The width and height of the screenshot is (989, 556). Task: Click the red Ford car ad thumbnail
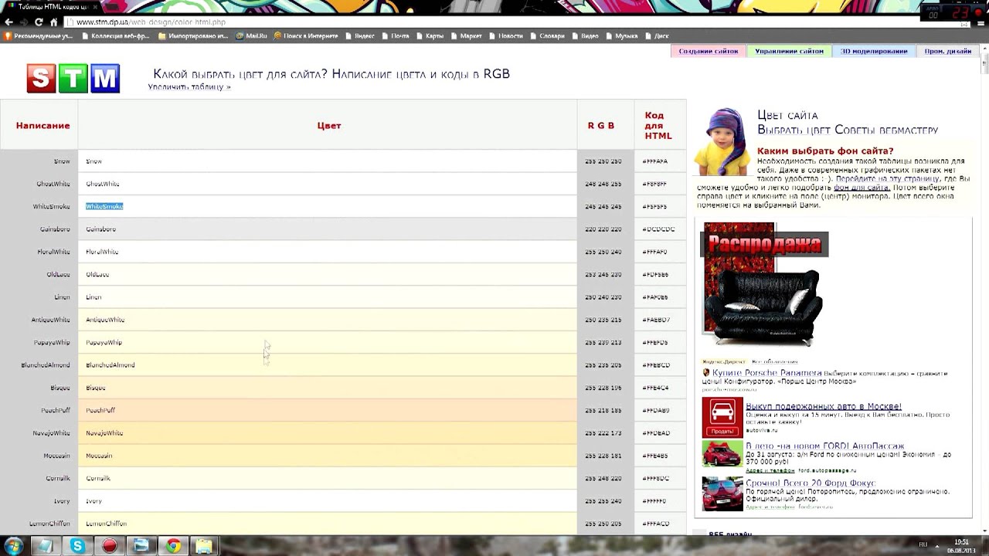[x=722, y=453]
